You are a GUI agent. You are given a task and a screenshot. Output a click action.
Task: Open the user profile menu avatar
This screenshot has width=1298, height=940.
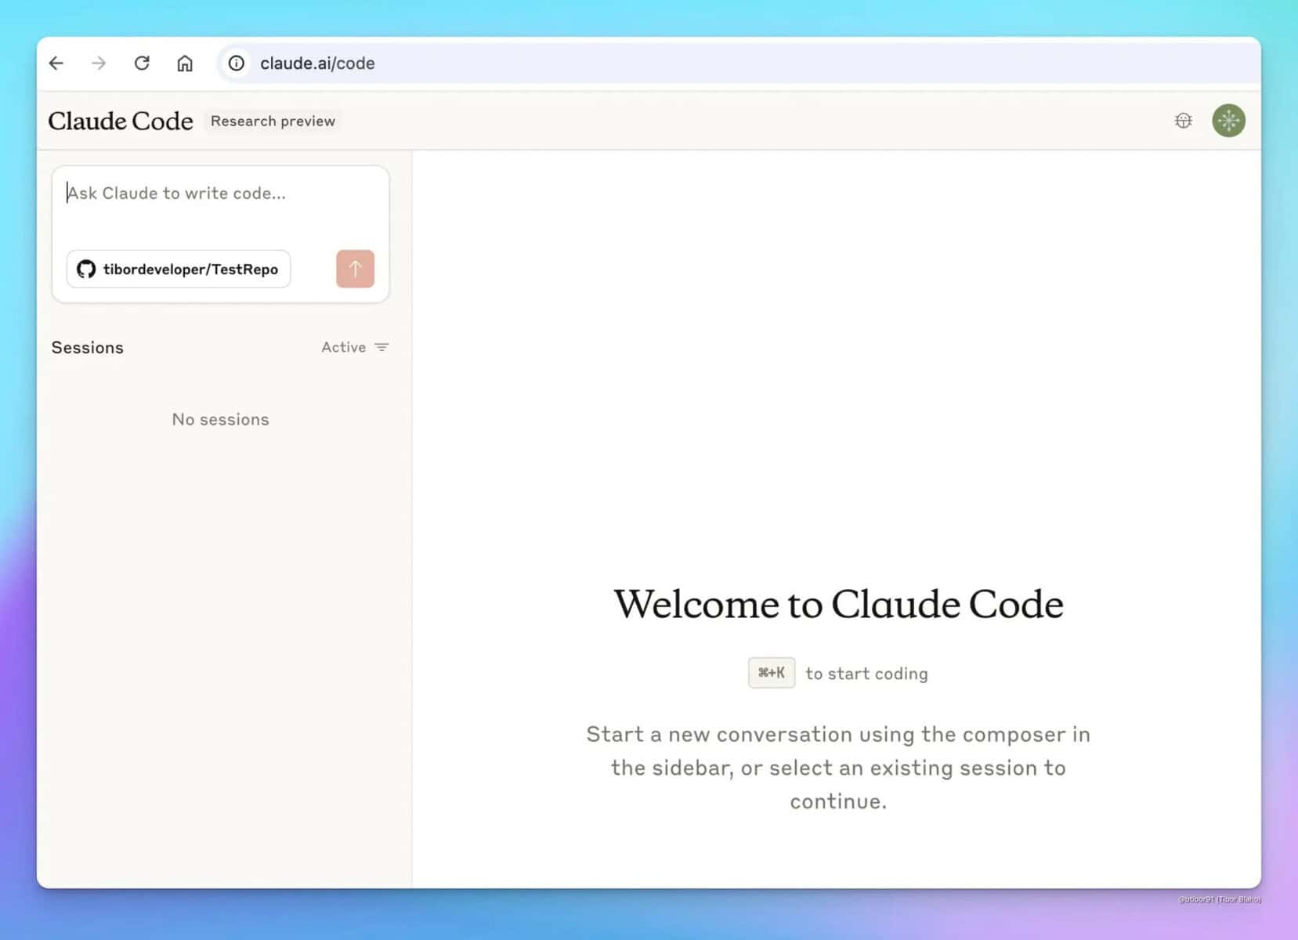click(x=1228, y=121)
